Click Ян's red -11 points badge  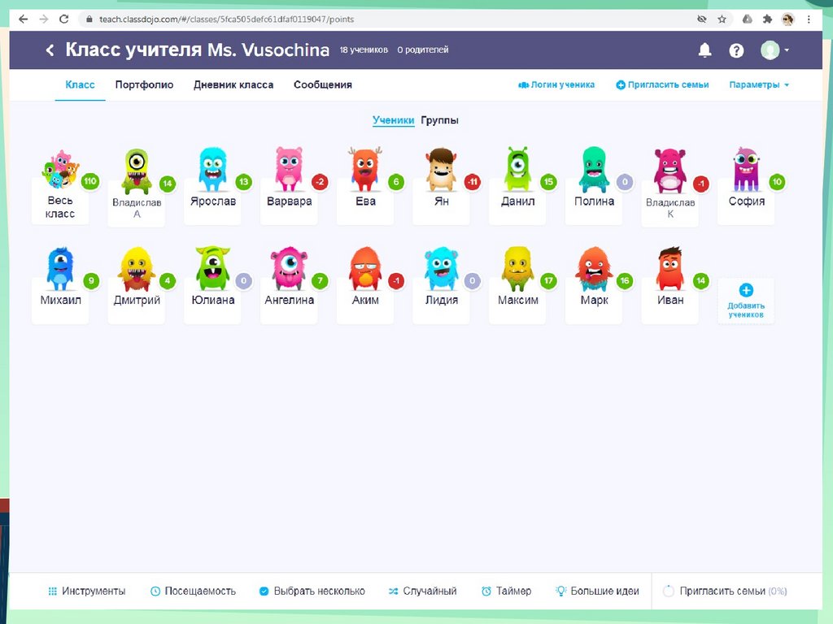[x=473, y=182]
